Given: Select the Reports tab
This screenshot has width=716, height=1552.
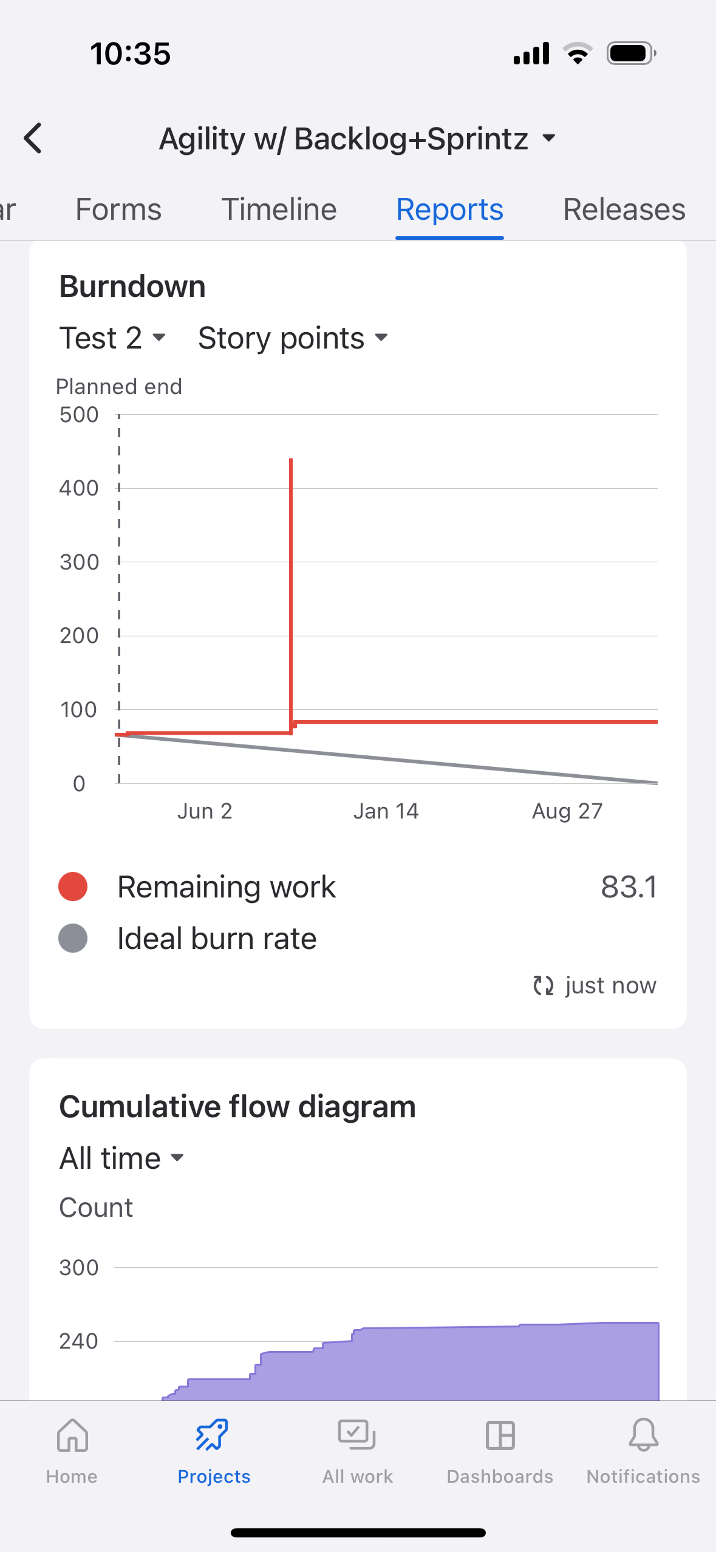Looking at the screenshot, I should point(449,209).
